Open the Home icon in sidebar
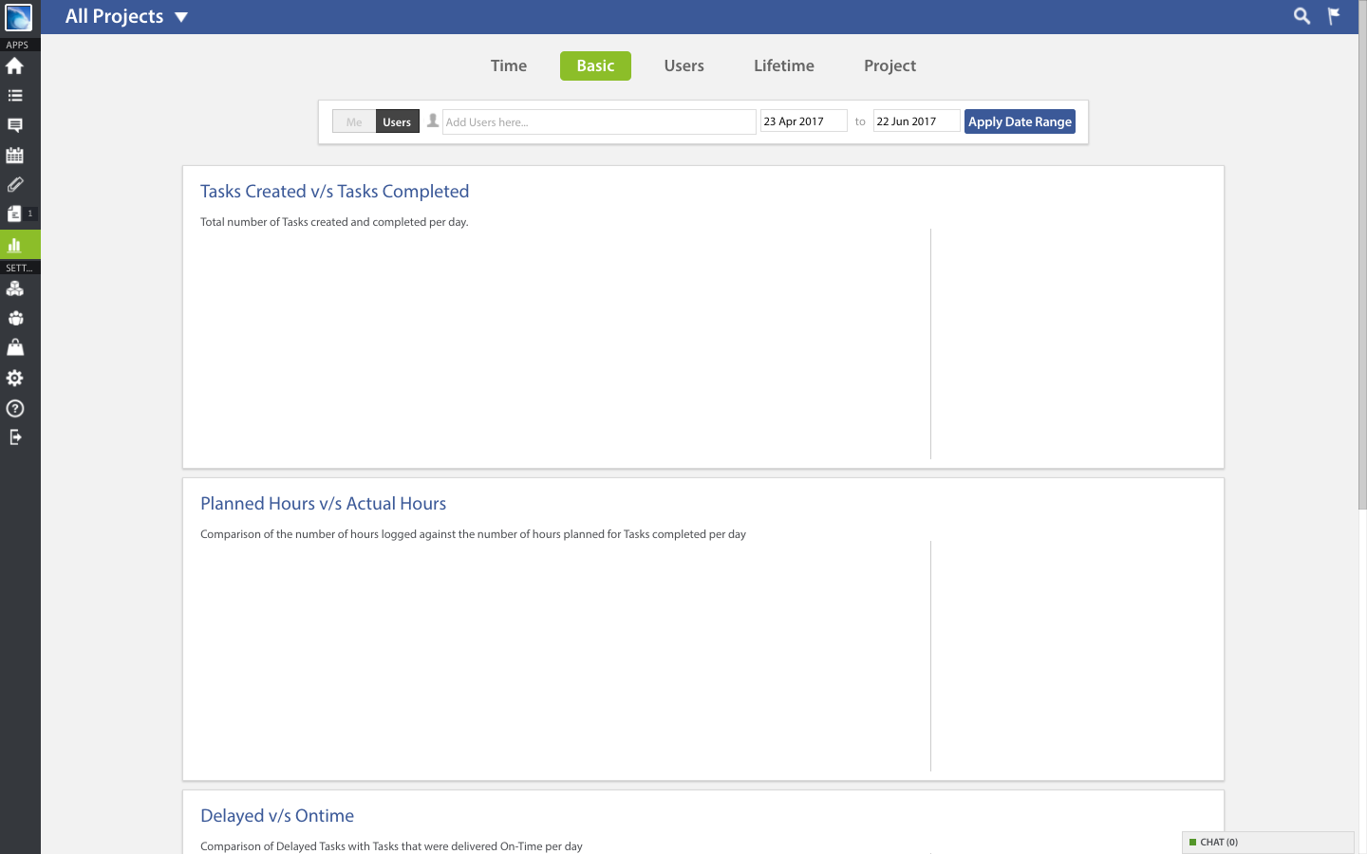Screen dimensions: 1367x854 point(14,65)
